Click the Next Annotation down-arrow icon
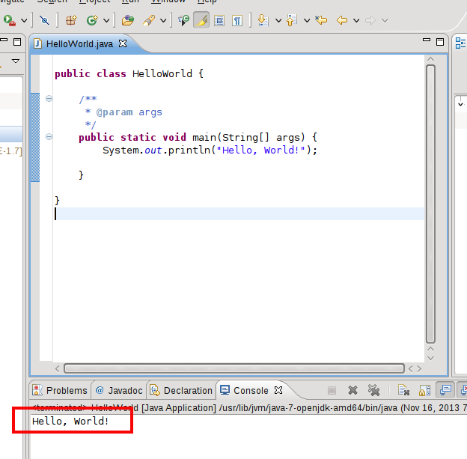 tap(263, 20)
